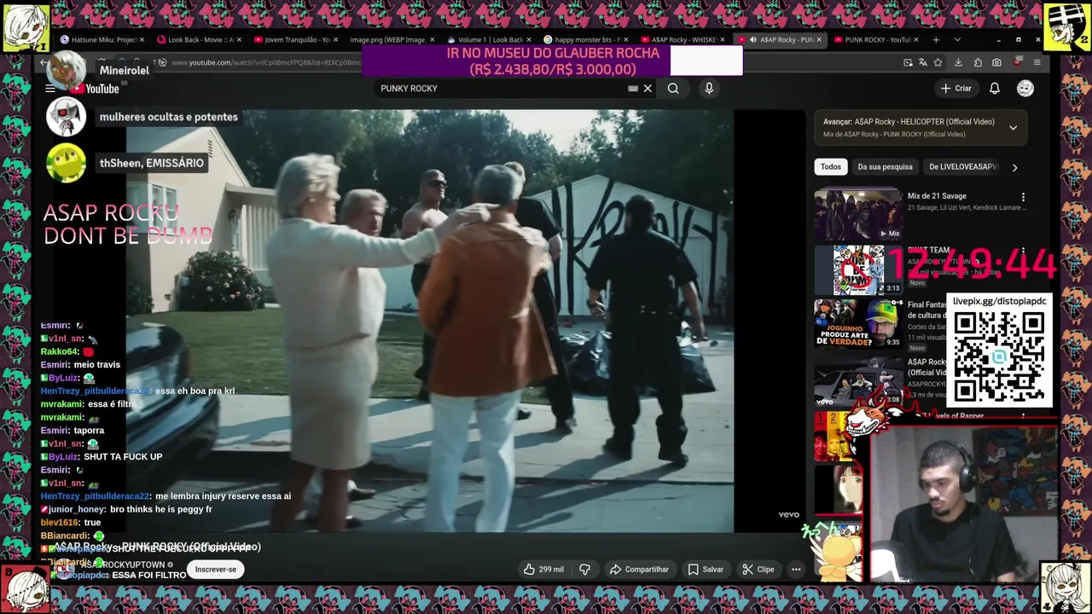Viewport: 1092px width, 614px height.
Task: Close the Hatsune Miku tab
Action: pyautogui.click(x=142, y=39)
